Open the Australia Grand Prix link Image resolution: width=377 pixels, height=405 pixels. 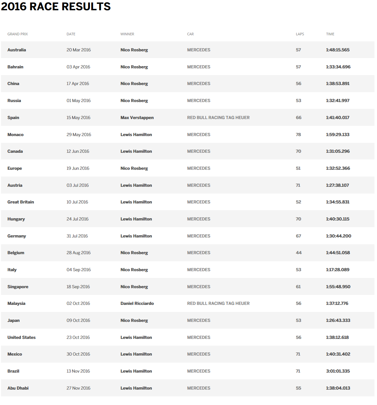pos(17,50)
